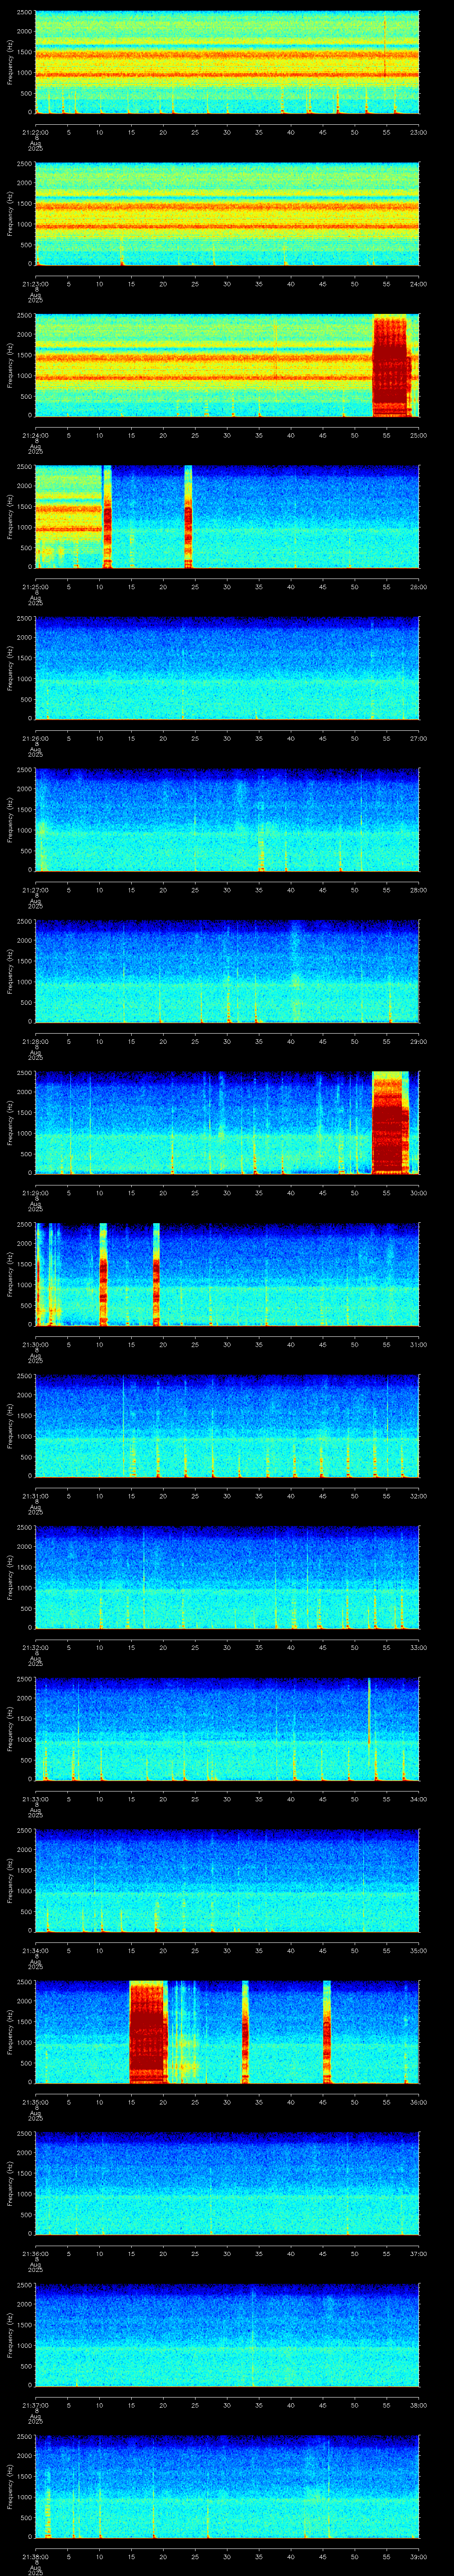Select the spectrogram panel starting at 21:23:00

pyautogui.click(x=227, y=214)
